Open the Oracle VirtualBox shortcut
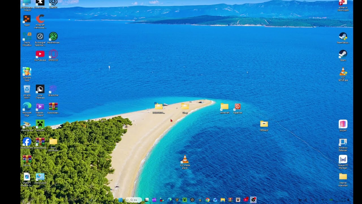 point(27,39)
